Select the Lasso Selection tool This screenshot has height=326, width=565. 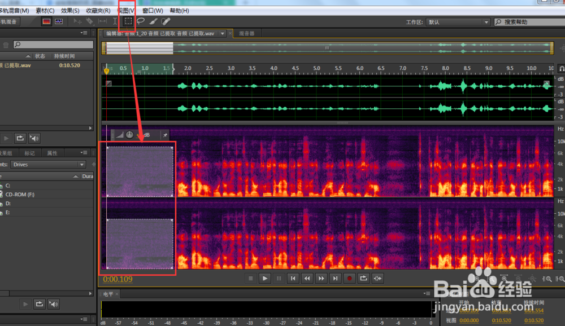pyautogui.click(x=141, y=21)
